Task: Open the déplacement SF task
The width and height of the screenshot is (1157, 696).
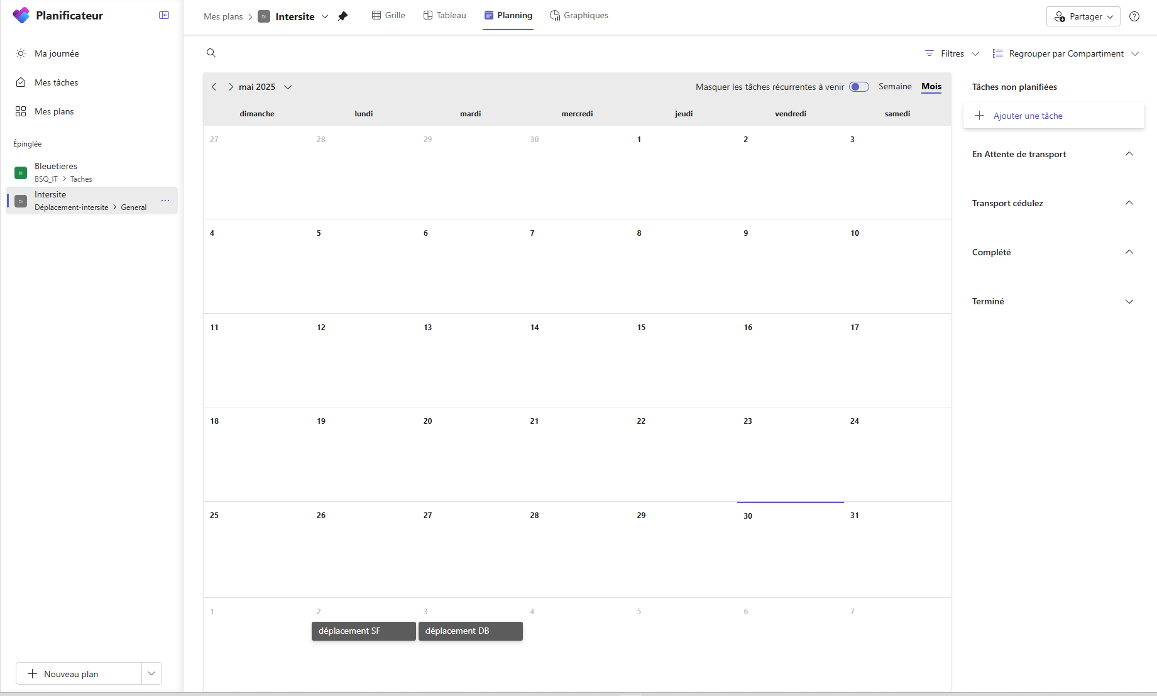Action: [x=364, y=631]
